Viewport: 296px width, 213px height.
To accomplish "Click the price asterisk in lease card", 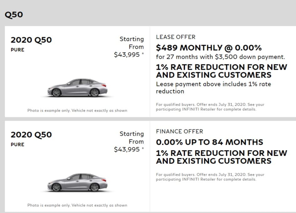I will [x=143, y=53].
